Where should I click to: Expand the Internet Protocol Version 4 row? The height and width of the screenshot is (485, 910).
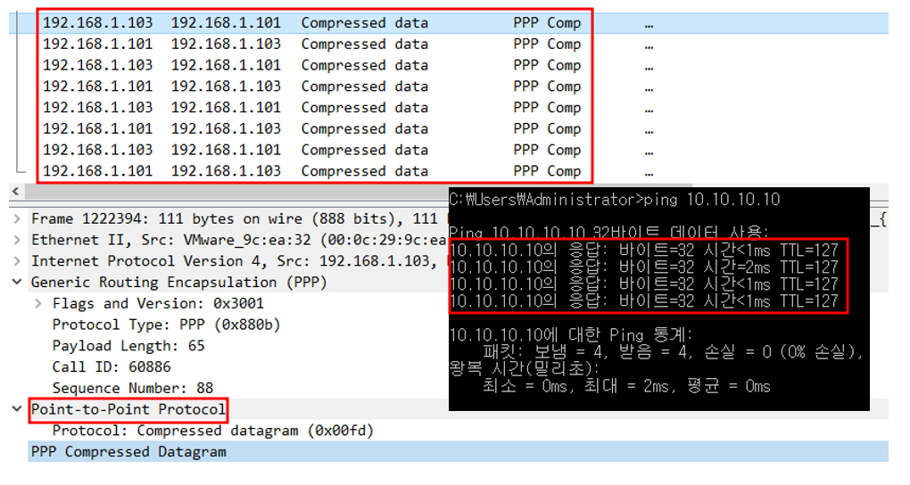[17, 261]
